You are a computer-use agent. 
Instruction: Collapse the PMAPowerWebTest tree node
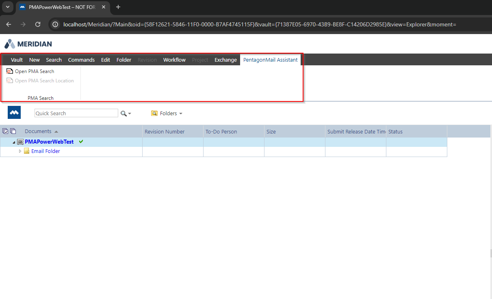coord(14,142)
